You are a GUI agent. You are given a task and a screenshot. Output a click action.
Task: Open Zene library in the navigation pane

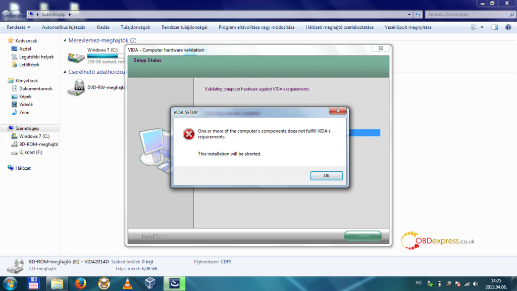click(x=20, y=112)
